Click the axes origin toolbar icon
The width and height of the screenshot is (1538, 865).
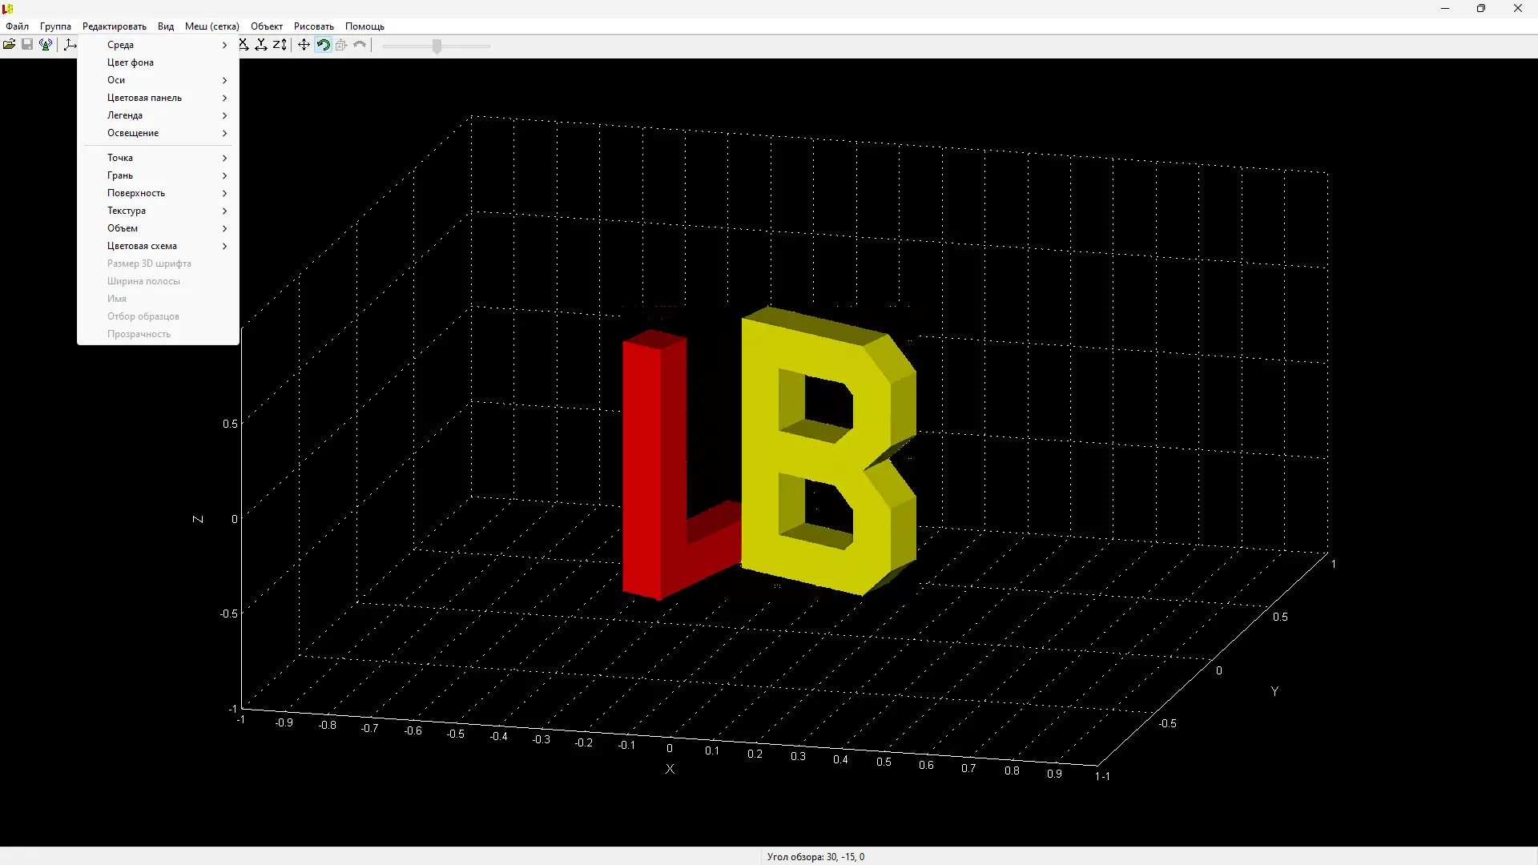(70, 45)
